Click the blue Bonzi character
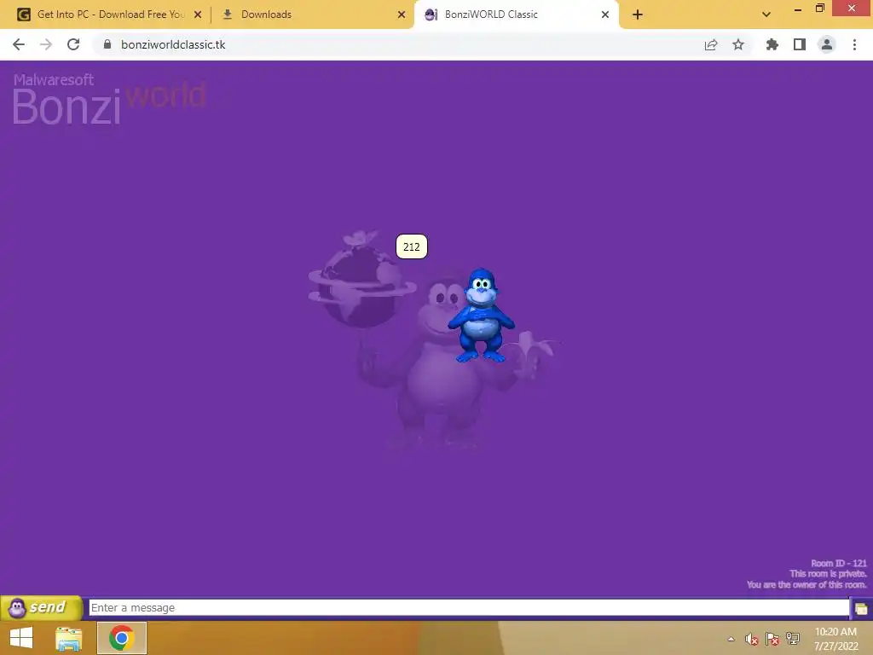Screen dimensions: 873x655 (x=481, y=316)
